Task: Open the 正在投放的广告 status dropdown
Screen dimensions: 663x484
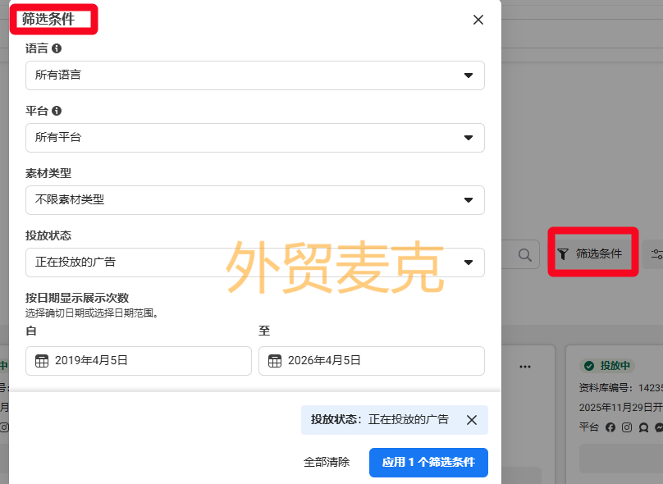Action: click(x=254, y=263)
